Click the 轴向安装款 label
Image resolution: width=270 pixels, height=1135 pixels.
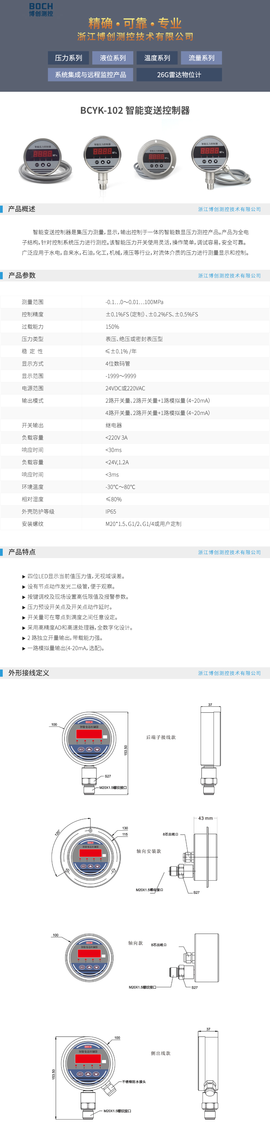coord(149,851)
